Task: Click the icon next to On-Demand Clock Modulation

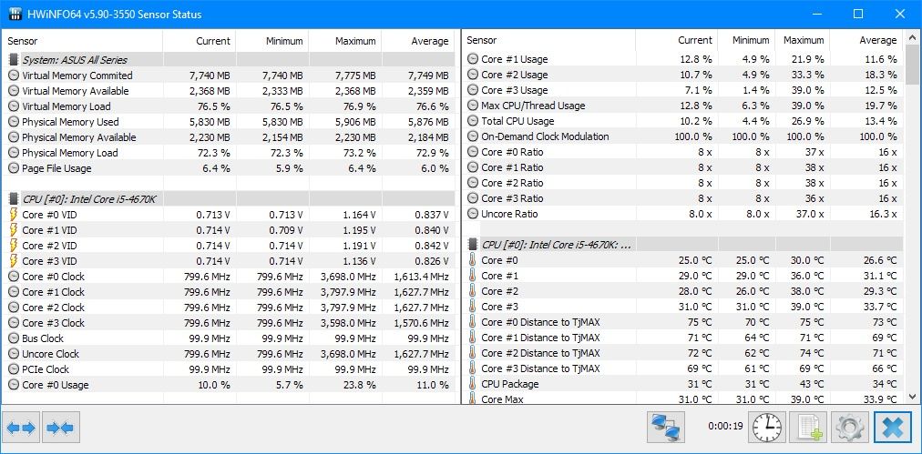Action: coord(473,136)
